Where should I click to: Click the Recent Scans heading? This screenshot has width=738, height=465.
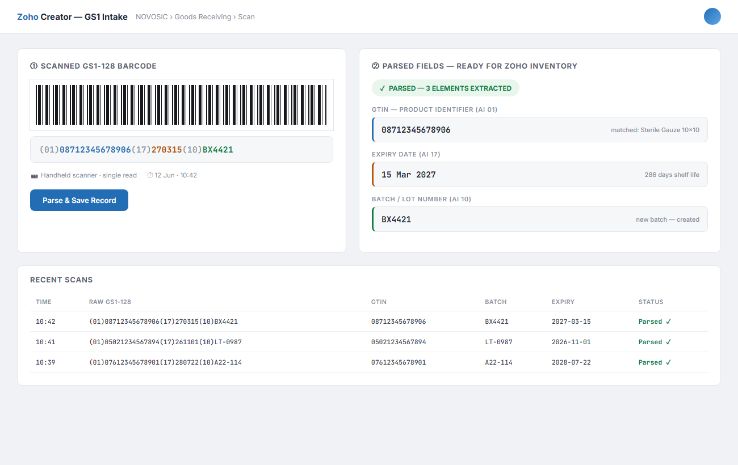61,280
